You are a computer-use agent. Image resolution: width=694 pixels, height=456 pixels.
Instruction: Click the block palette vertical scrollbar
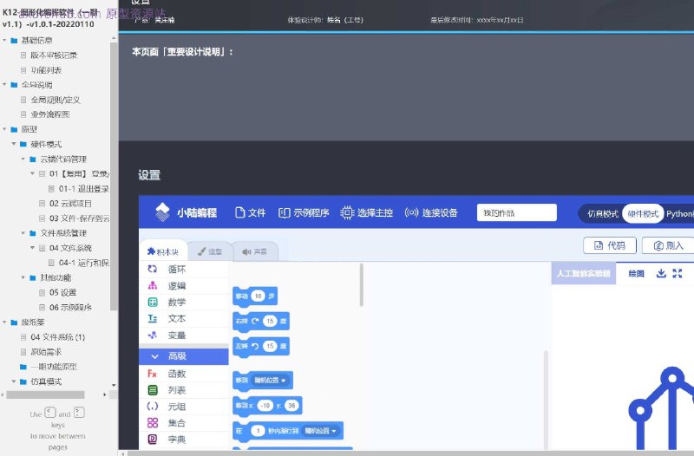362,285
